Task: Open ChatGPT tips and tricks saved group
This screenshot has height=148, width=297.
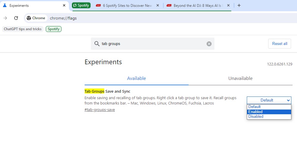Action: (23, 29)
